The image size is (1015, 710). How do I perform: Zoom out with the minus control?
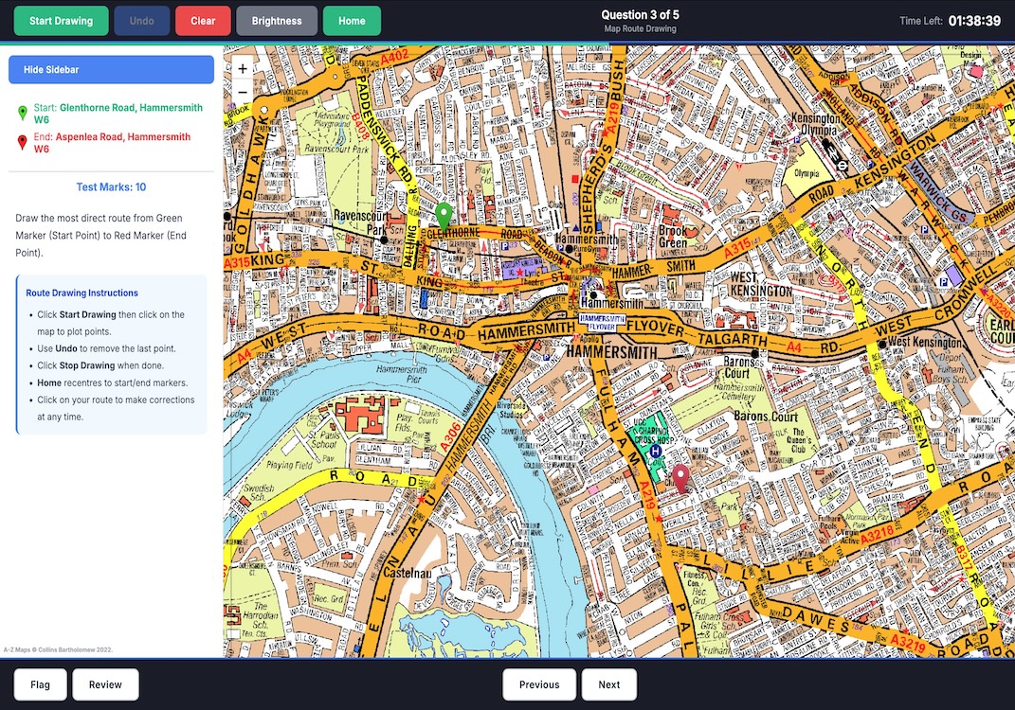[x=243, y=92]
